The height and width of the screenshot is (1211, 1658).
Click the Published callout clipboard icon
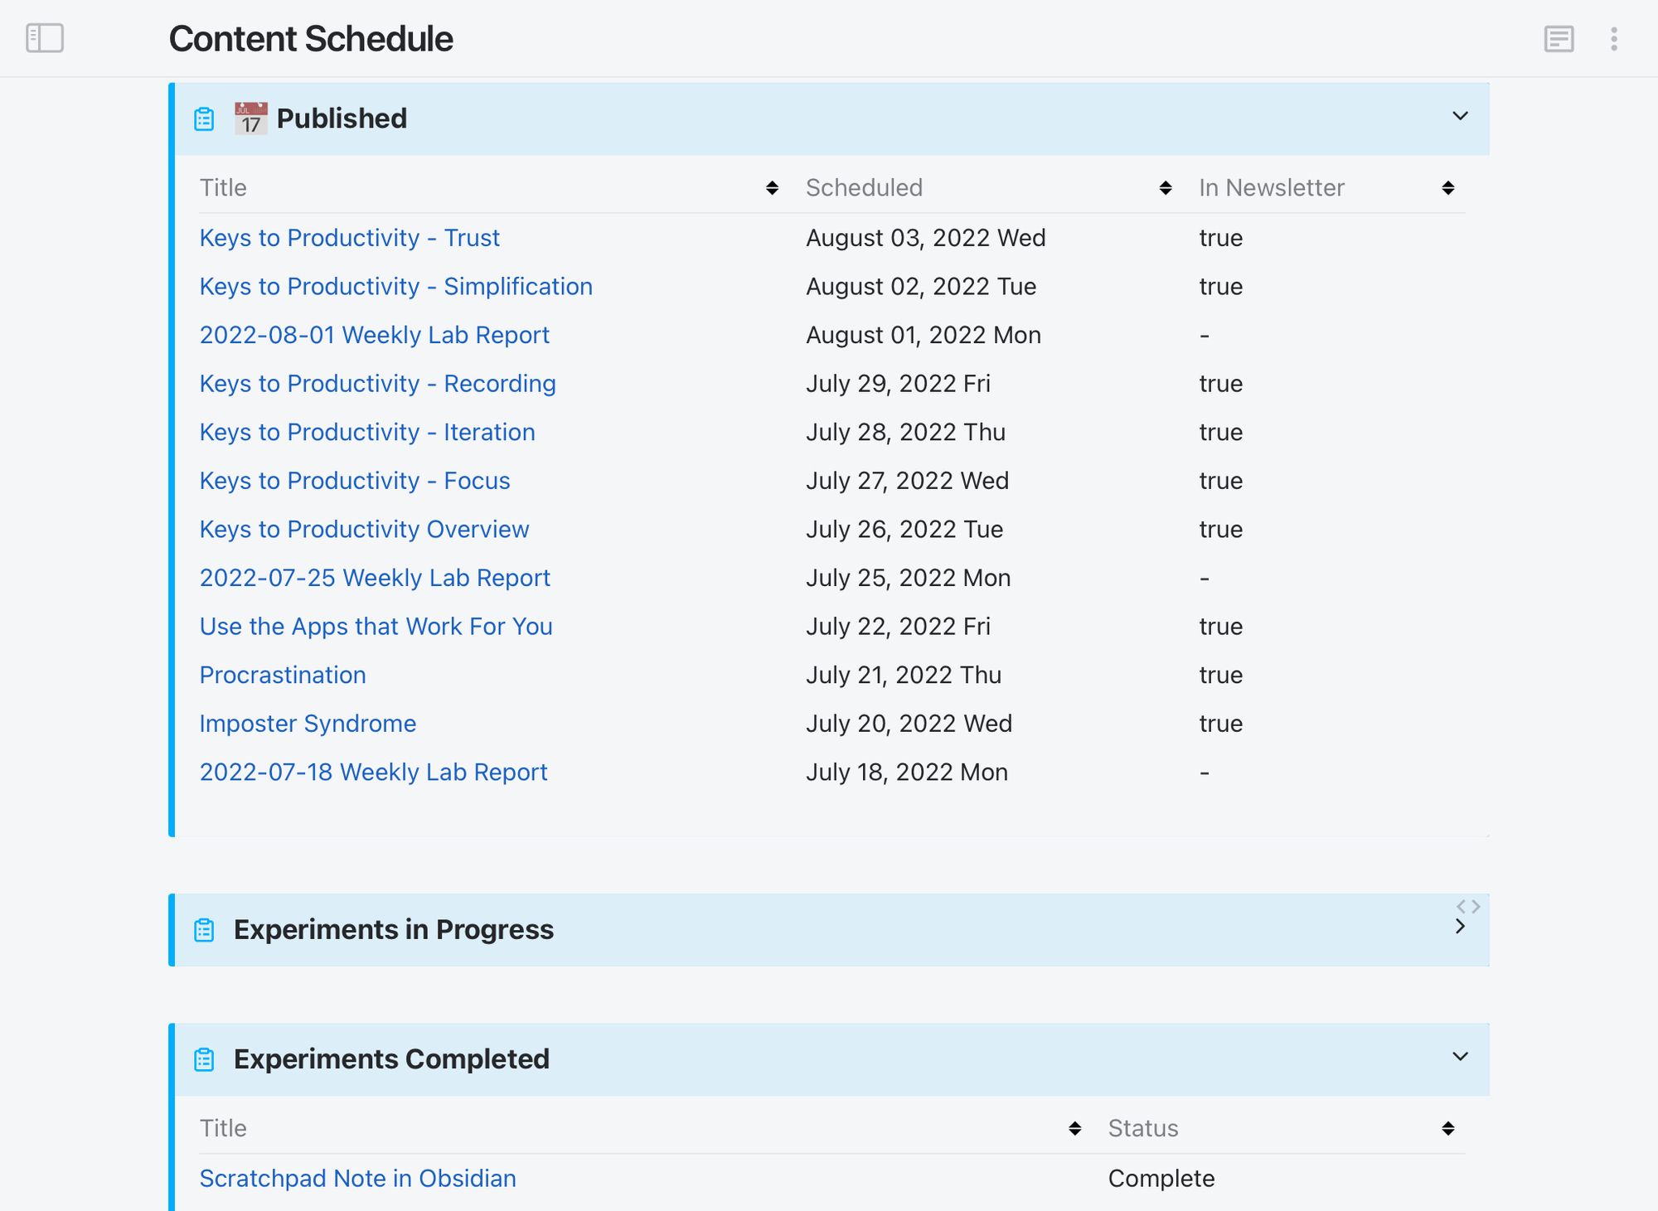pyautogui.click(x=204, y=119)
